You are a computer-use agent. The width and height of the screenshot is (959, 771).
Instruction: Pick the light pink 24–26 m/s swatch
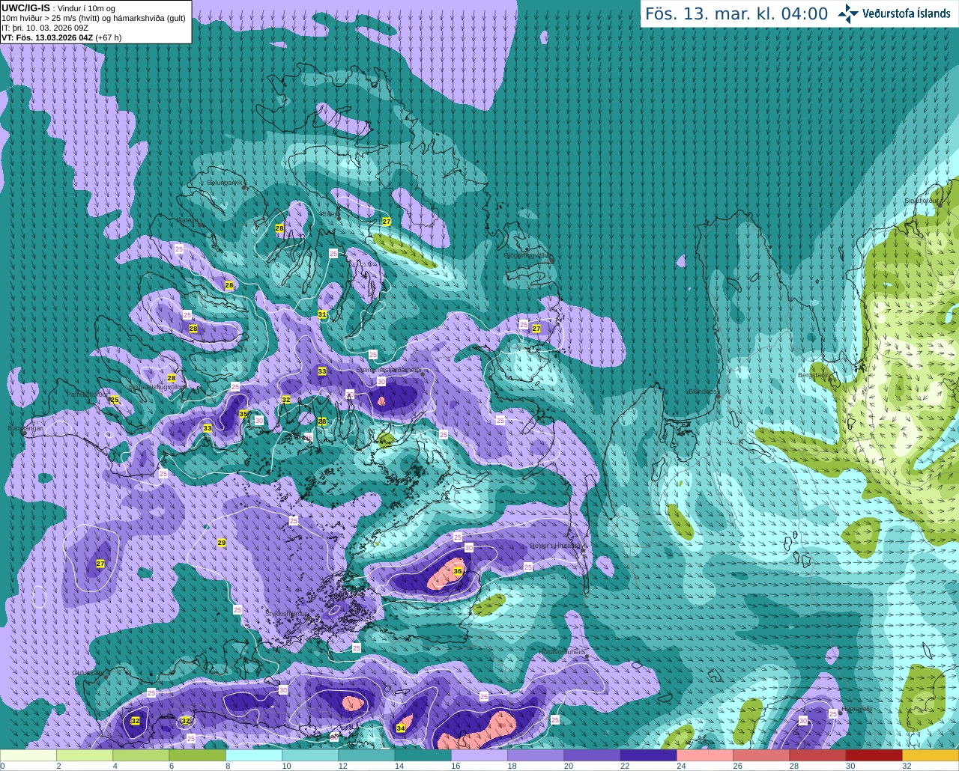click(705, 755)
